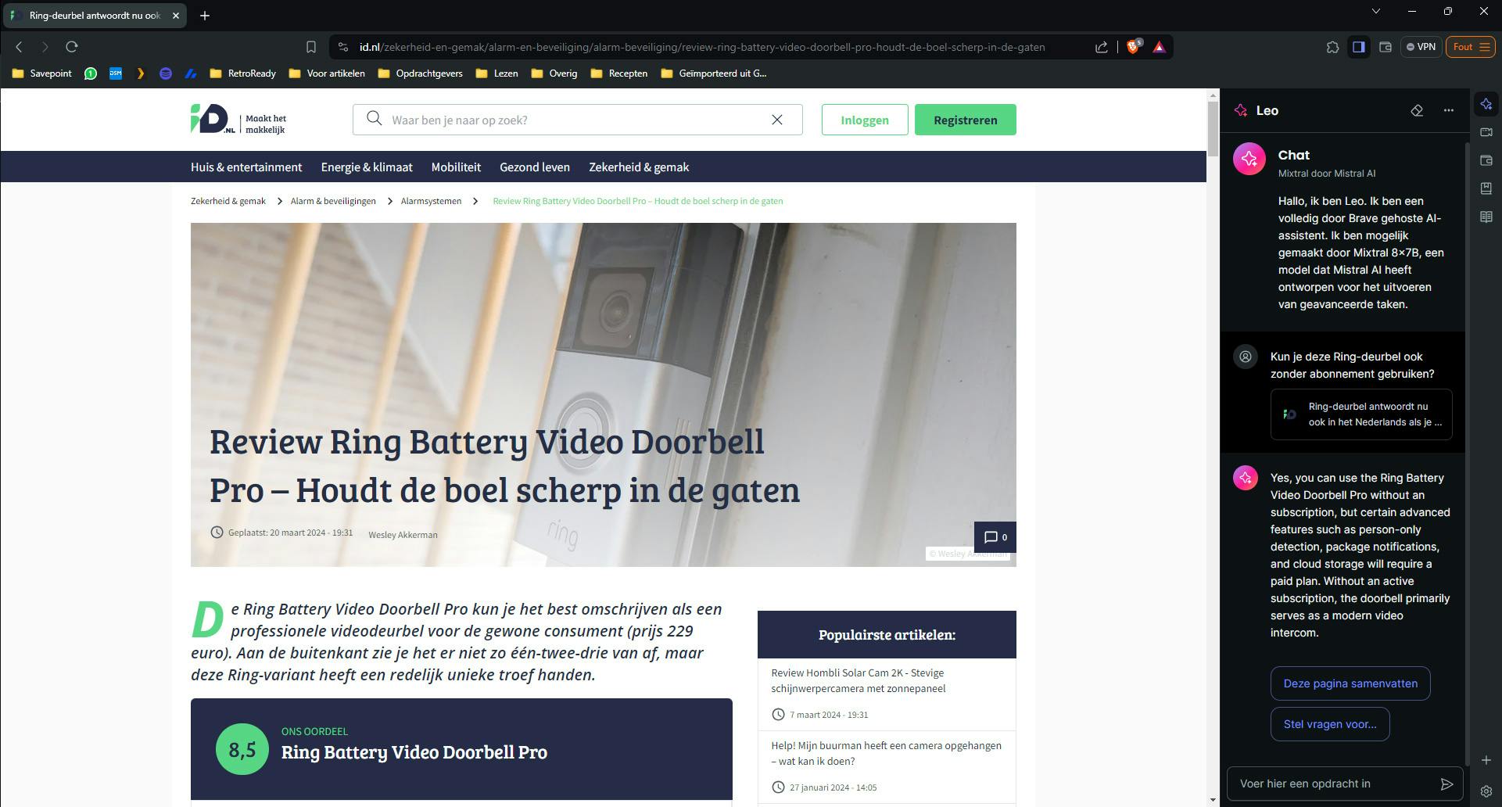Open the blue double-slash bookmark

191,74
